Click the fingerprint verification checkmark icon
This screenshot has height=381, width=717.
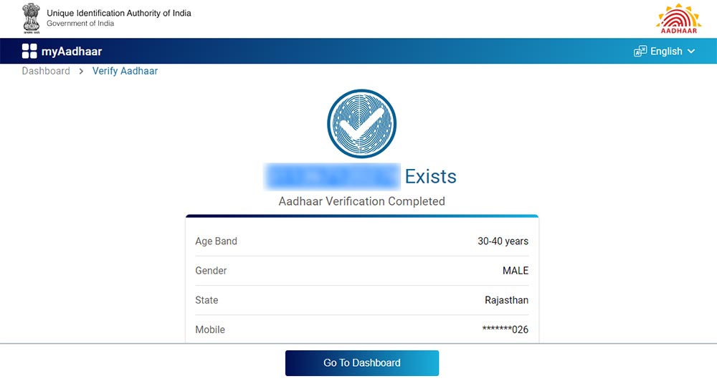point(361,124)
